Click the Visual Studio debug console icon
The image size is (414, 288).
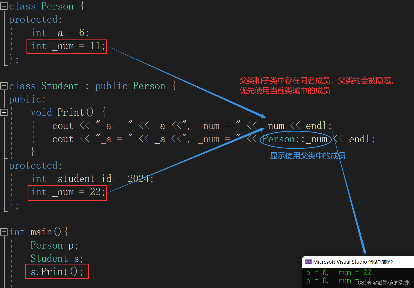tap(308, 262)
